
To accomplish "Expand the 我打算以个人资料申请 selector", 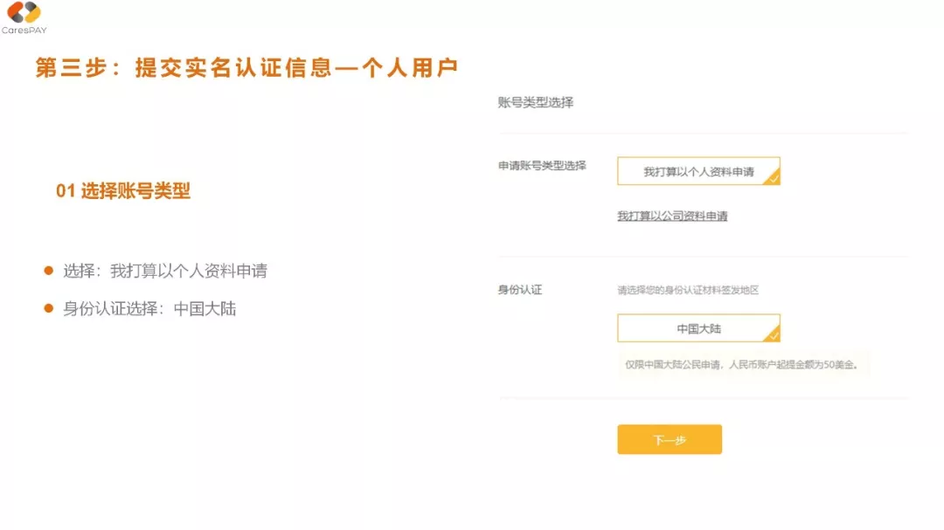I will pos(698,171).
